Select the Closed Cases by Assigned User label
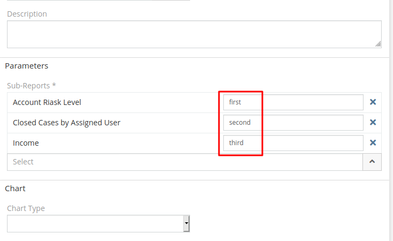 (x=66, y=123)
